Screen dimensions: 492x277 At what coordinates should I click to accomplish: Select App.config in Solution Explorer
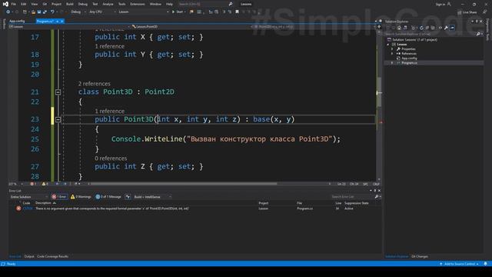point(409,58)
